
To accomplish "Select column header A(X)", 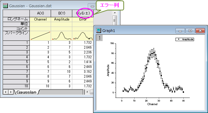I will coord(40,13).
